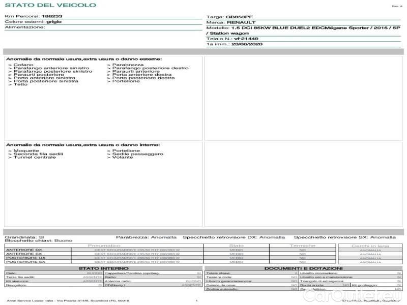The height and width of the screenshot is (305, 407).
Task: Click the 'Porta anteriore destra' entry
Action: [142, 74]
